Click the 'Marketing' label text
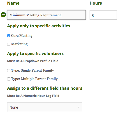This screenshot has height=114, width=119. (19, 44)
